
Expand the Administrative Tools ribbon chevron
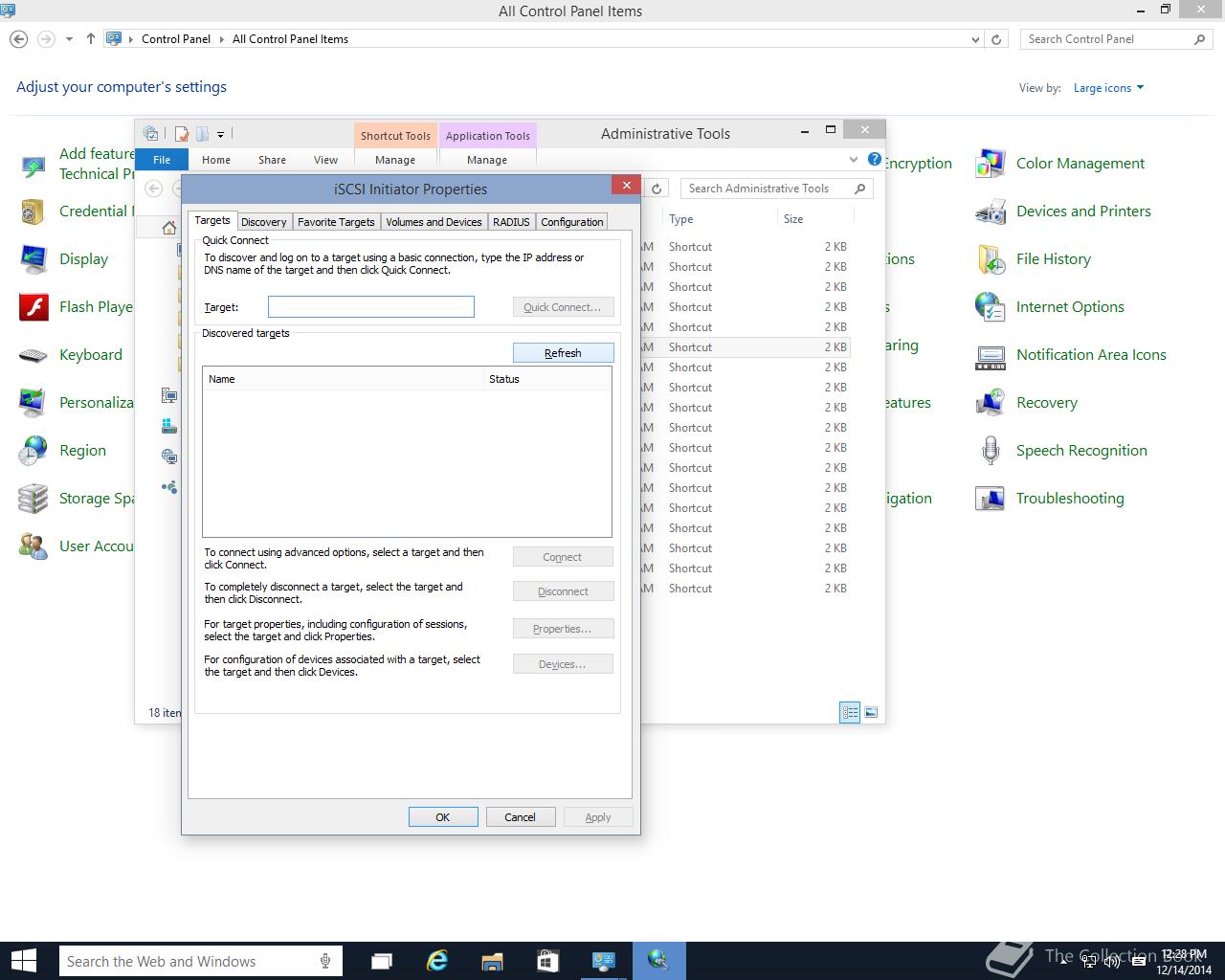pyautogui.click(x=854, y=159)
